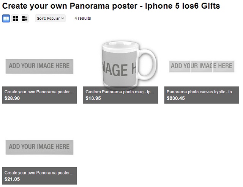Image resolution: width=243 pixels, height=187 pixels.
Task: Open title link of the $28.90 poster
Action: pos(38,92)
